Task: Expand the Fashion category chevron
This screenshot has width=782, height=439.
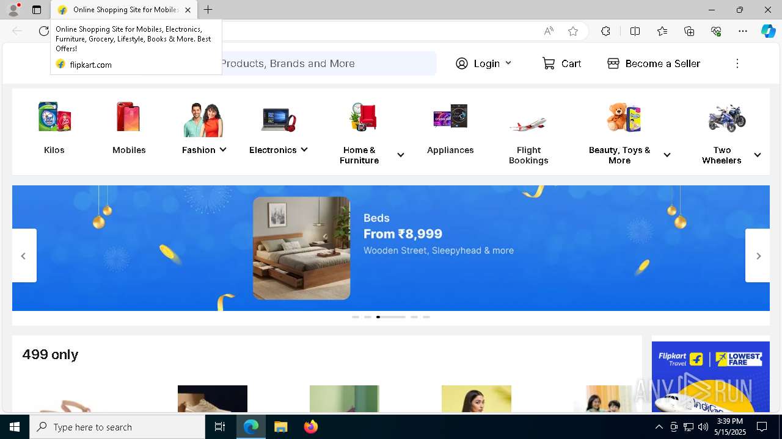Action: [223, 149]
